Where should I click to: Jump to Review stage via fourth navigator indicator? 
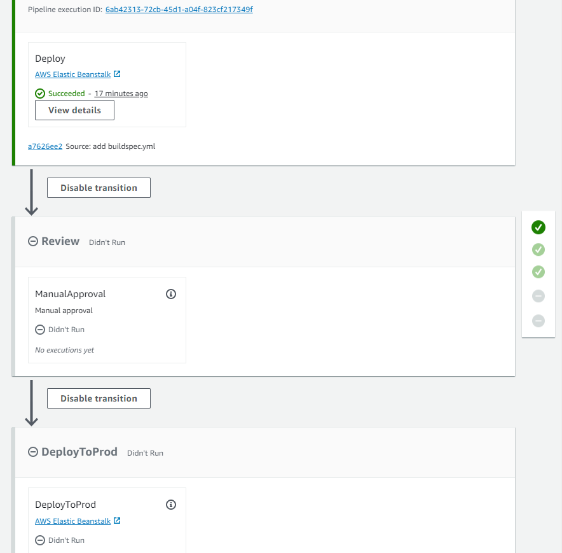coord(538,296)
